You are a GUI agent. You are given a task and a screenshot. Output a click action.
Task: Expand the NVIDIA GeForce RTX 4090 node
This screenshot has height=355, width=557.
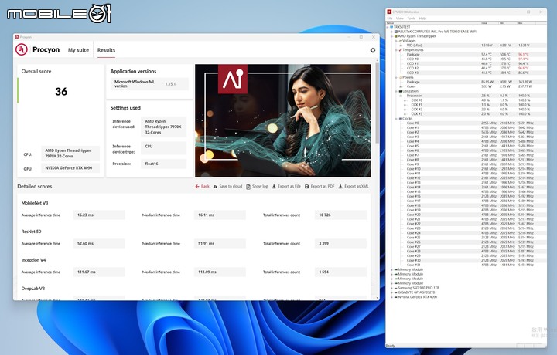coord(391,297)
